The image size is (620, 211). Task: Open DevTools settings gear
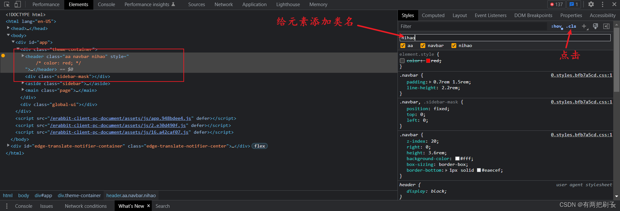point(591,4)
